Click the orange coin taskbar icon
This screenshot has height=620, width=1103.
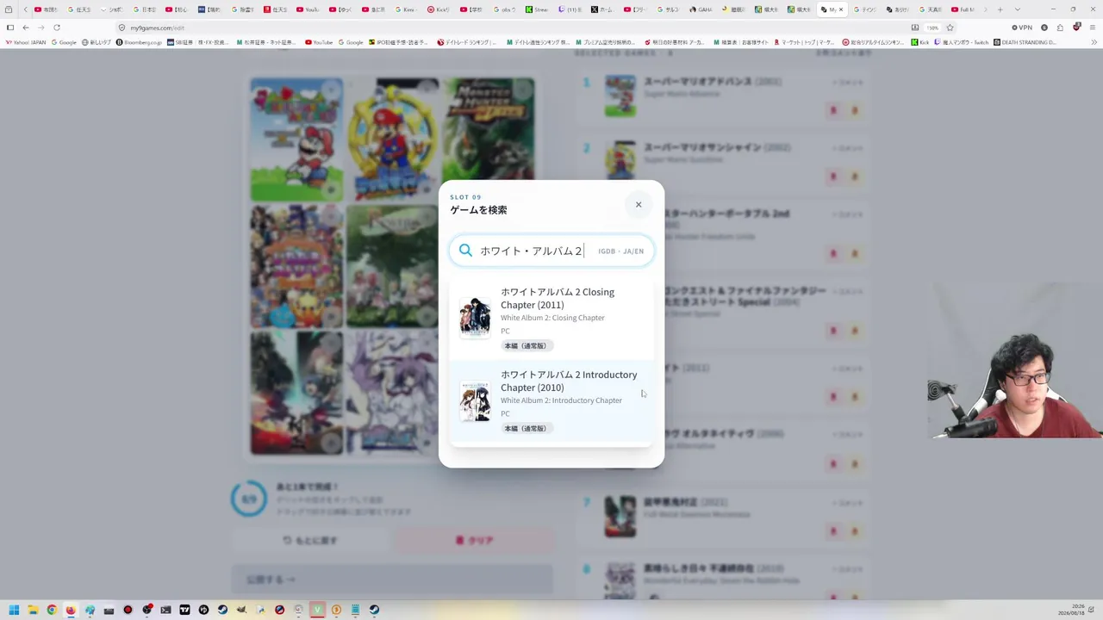(336, 610)
